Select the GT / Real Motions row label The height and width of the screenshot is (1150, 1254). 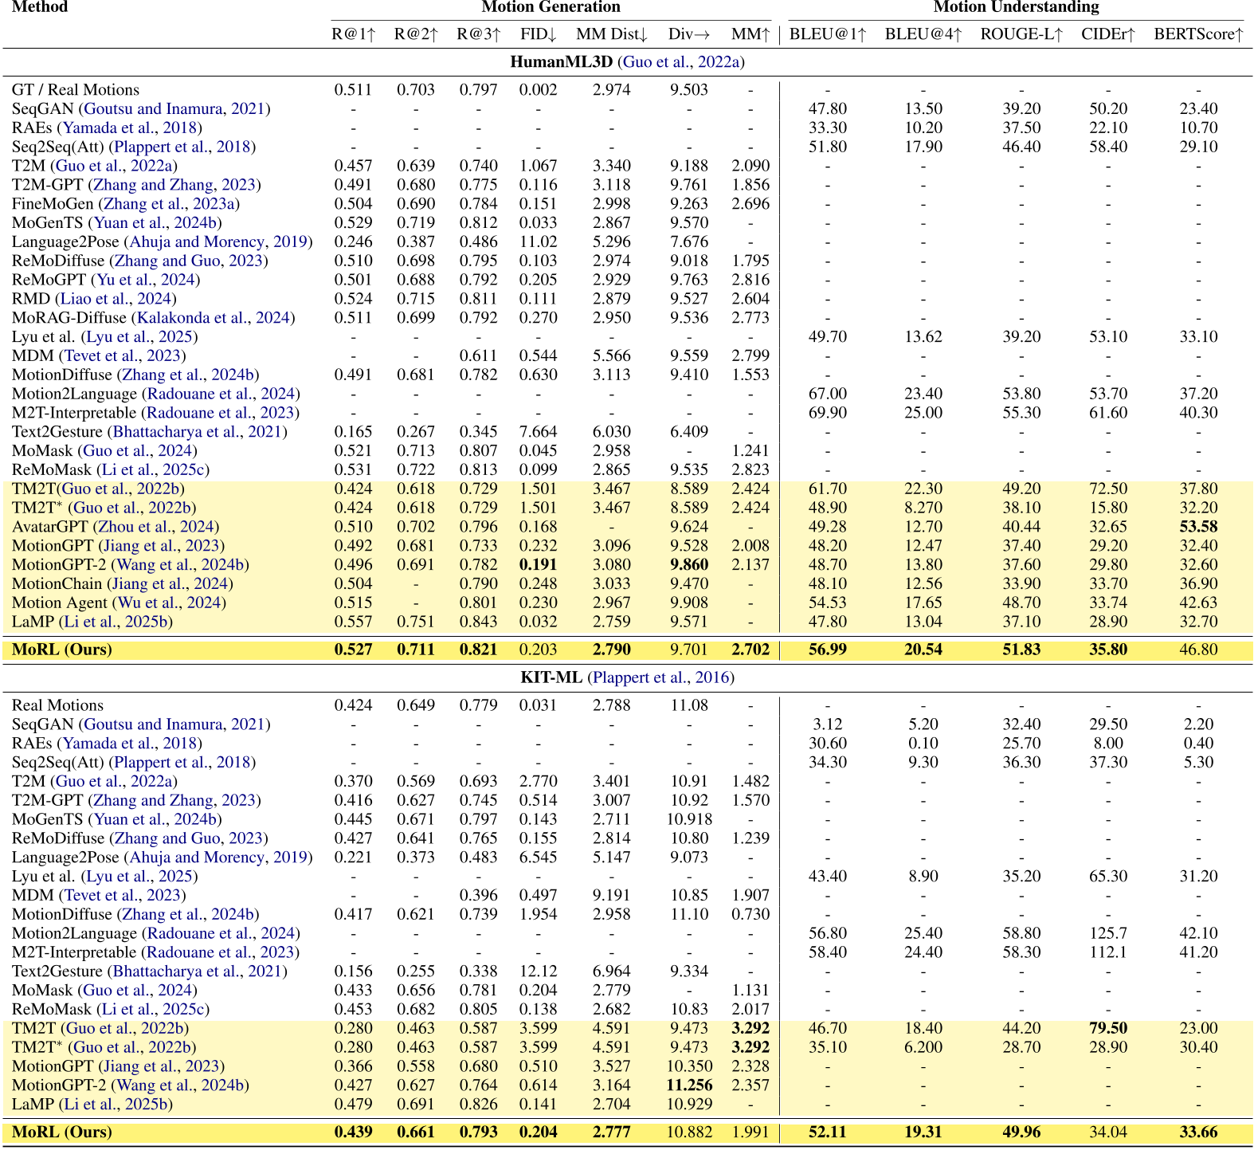[76, 90]
